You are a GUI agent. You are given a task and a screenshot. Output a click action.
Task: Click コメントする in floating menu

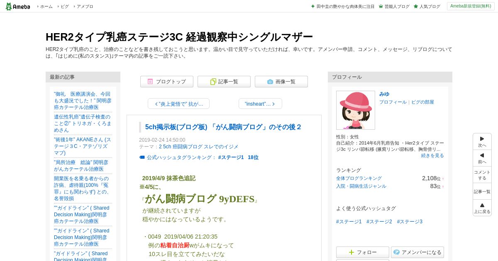click(x=482, y=175)
